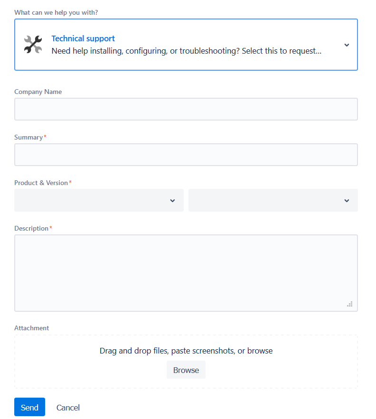Click the resize grip on the Description box
This screenshot has height=419, width=376.
tap(349, 304)
